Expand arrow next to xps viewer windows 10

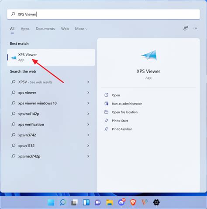click(x=88, y=103)
